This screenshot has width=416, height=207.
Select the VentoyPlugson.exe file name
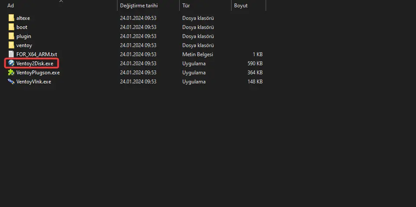pyautogui.click(x=38, y=73)
